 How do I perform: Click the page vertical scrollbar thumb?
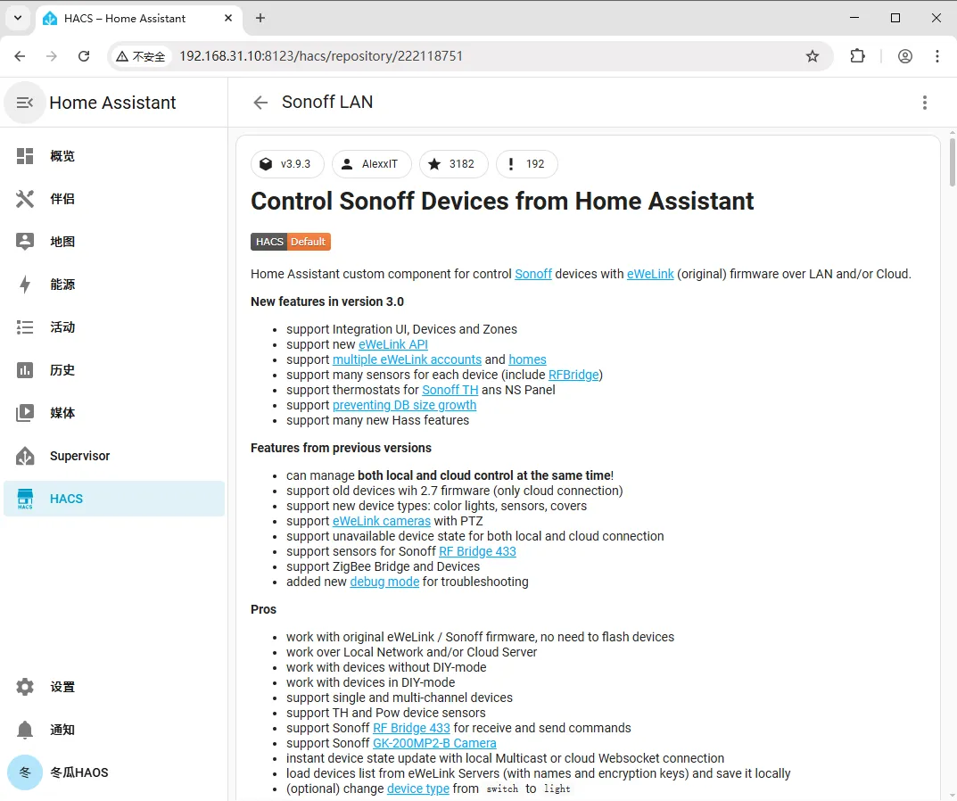[953, 161]
